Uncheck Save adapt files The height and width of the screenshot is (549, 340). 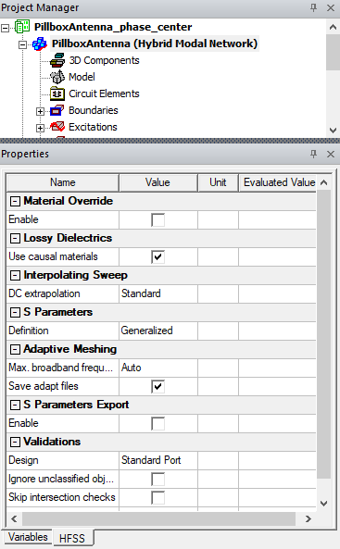coord(158,387)
